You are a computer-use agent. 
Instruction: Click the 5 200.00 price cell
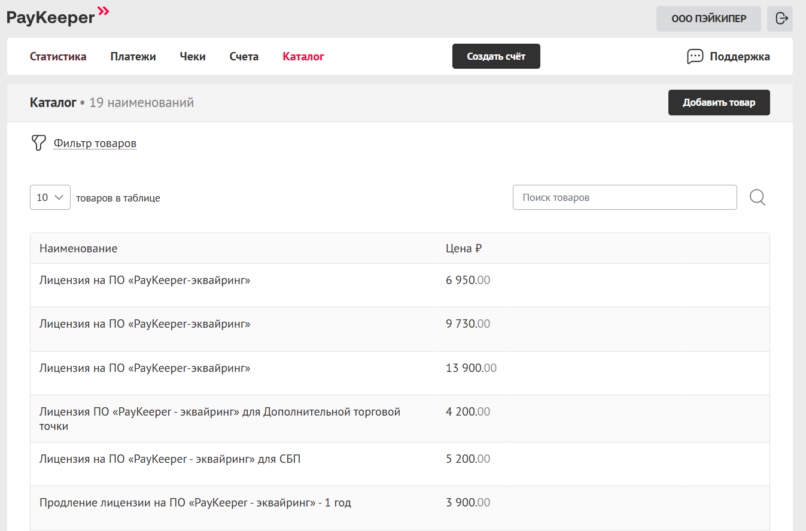(468, 459)
